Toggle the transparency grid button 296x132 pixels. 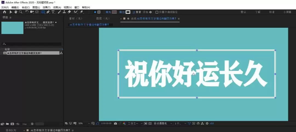150,123
